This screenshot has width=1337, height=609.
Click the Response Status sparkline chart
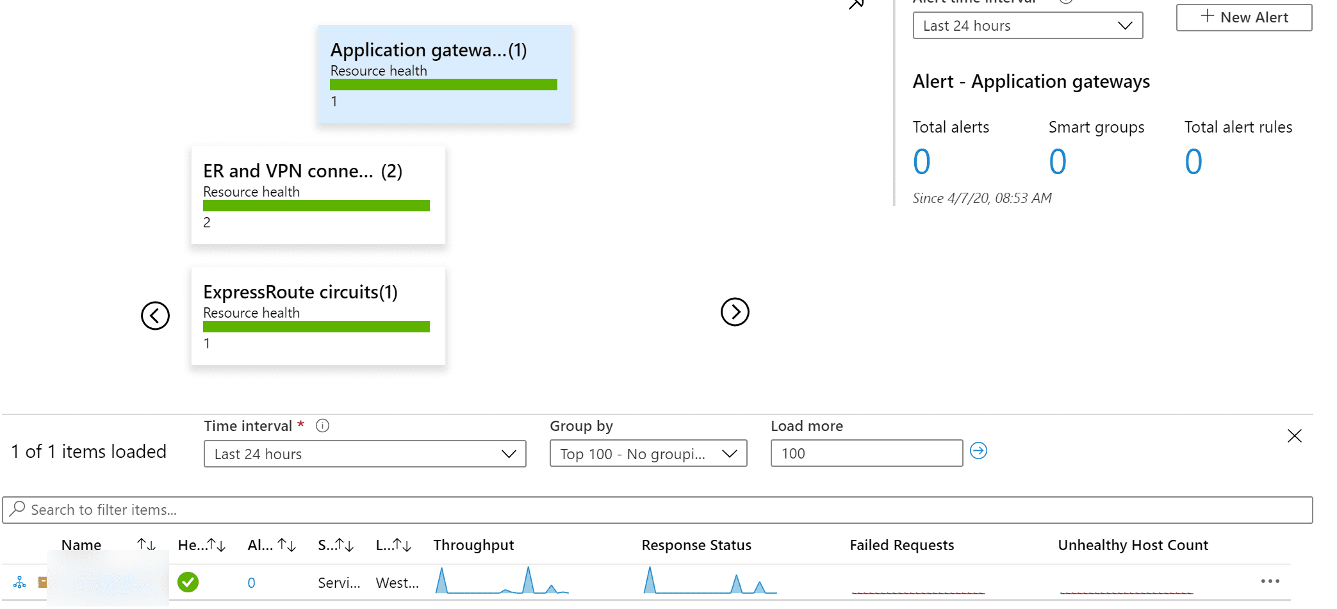tap(710, 580)
